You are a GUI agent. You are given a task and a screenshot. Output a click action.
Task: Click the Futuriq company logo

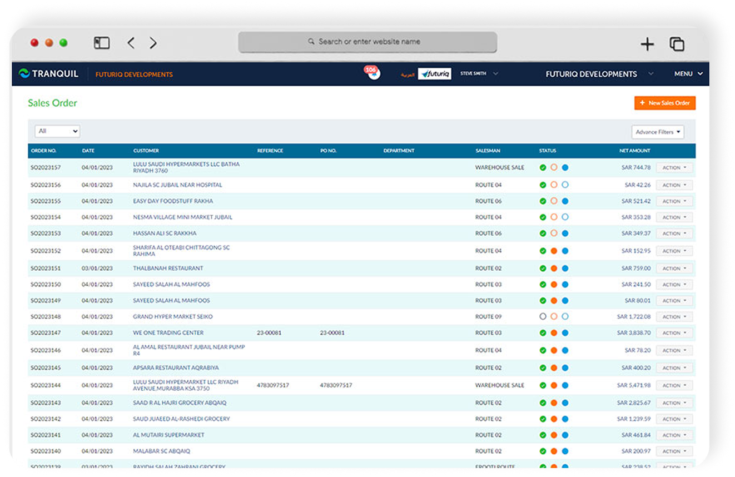(x=434, y=74)
